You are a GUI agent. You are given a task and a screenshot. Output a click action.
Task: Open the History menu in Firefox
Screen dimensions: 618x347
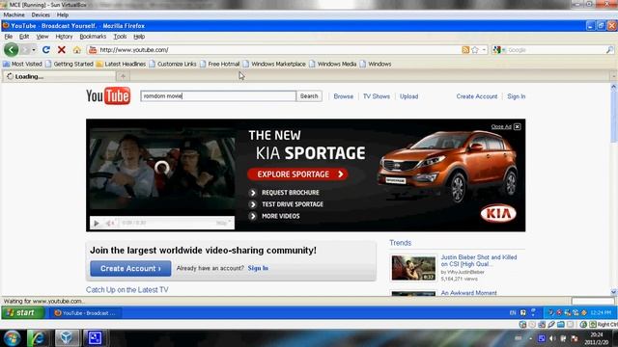pos(64,37)
